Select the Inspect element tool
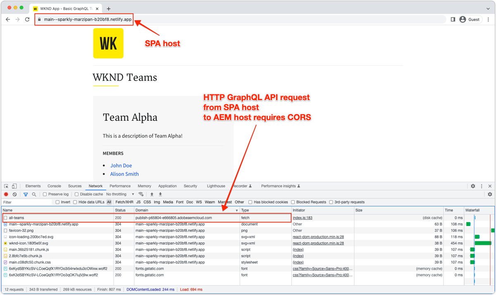Image resolution: width=496 pixels, height=295 pixels. tap(6, 186)
